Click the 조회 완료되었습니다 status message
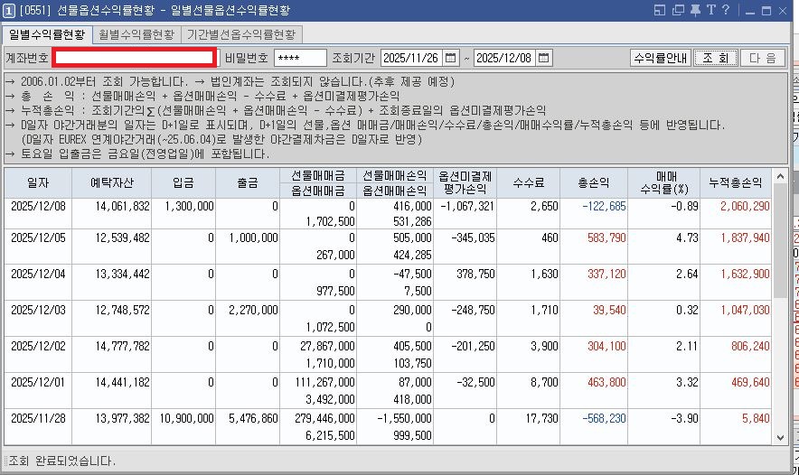This screenshot has height=475, width=799. 62,461
